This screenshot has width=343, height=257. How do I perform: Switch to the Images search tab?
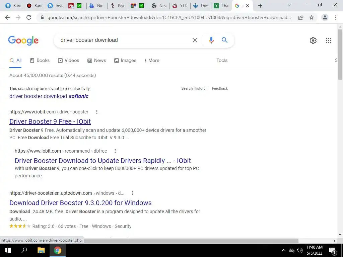pos(125,61)
